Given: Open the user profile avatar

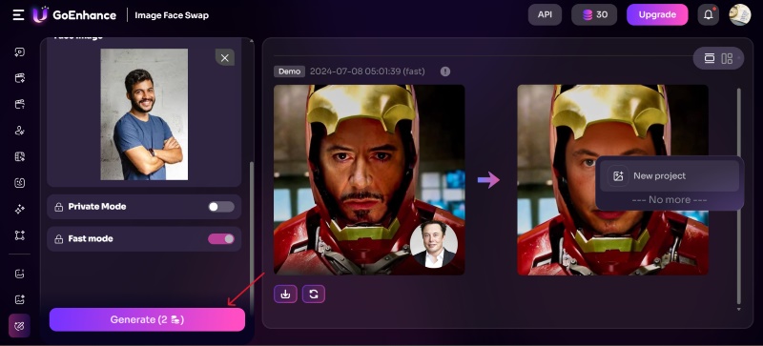Looking at the screenshot, I should tap(740, 15).
